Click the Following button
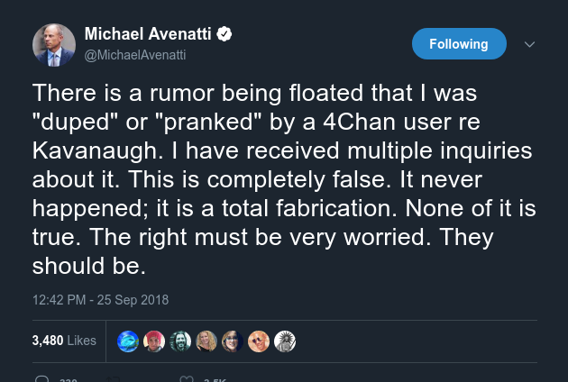 [459, 44]
